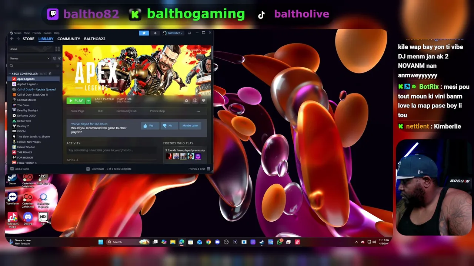This screenshot has height=266, width=474.
Task: Click the Maybe Later button
Action: 190,126
